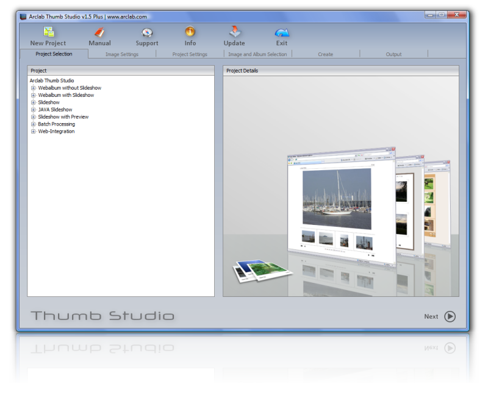
Task: Expand Webalbum with Slideshow node
Action: pos(33,95)
